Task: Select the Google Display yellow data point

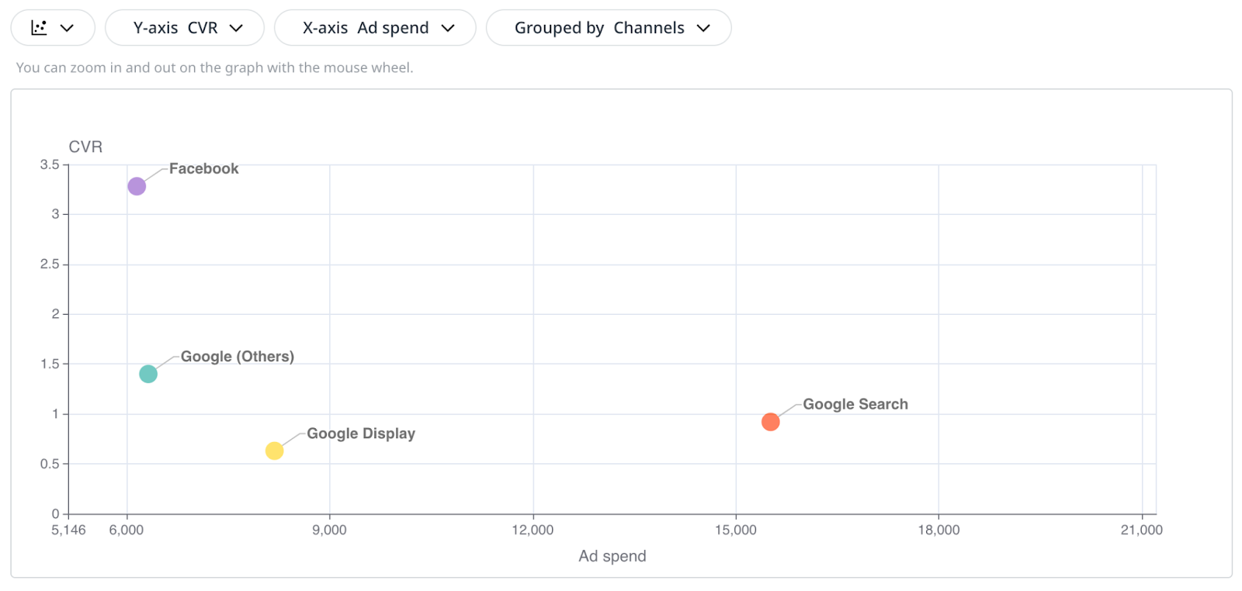Action: [274, 451]
